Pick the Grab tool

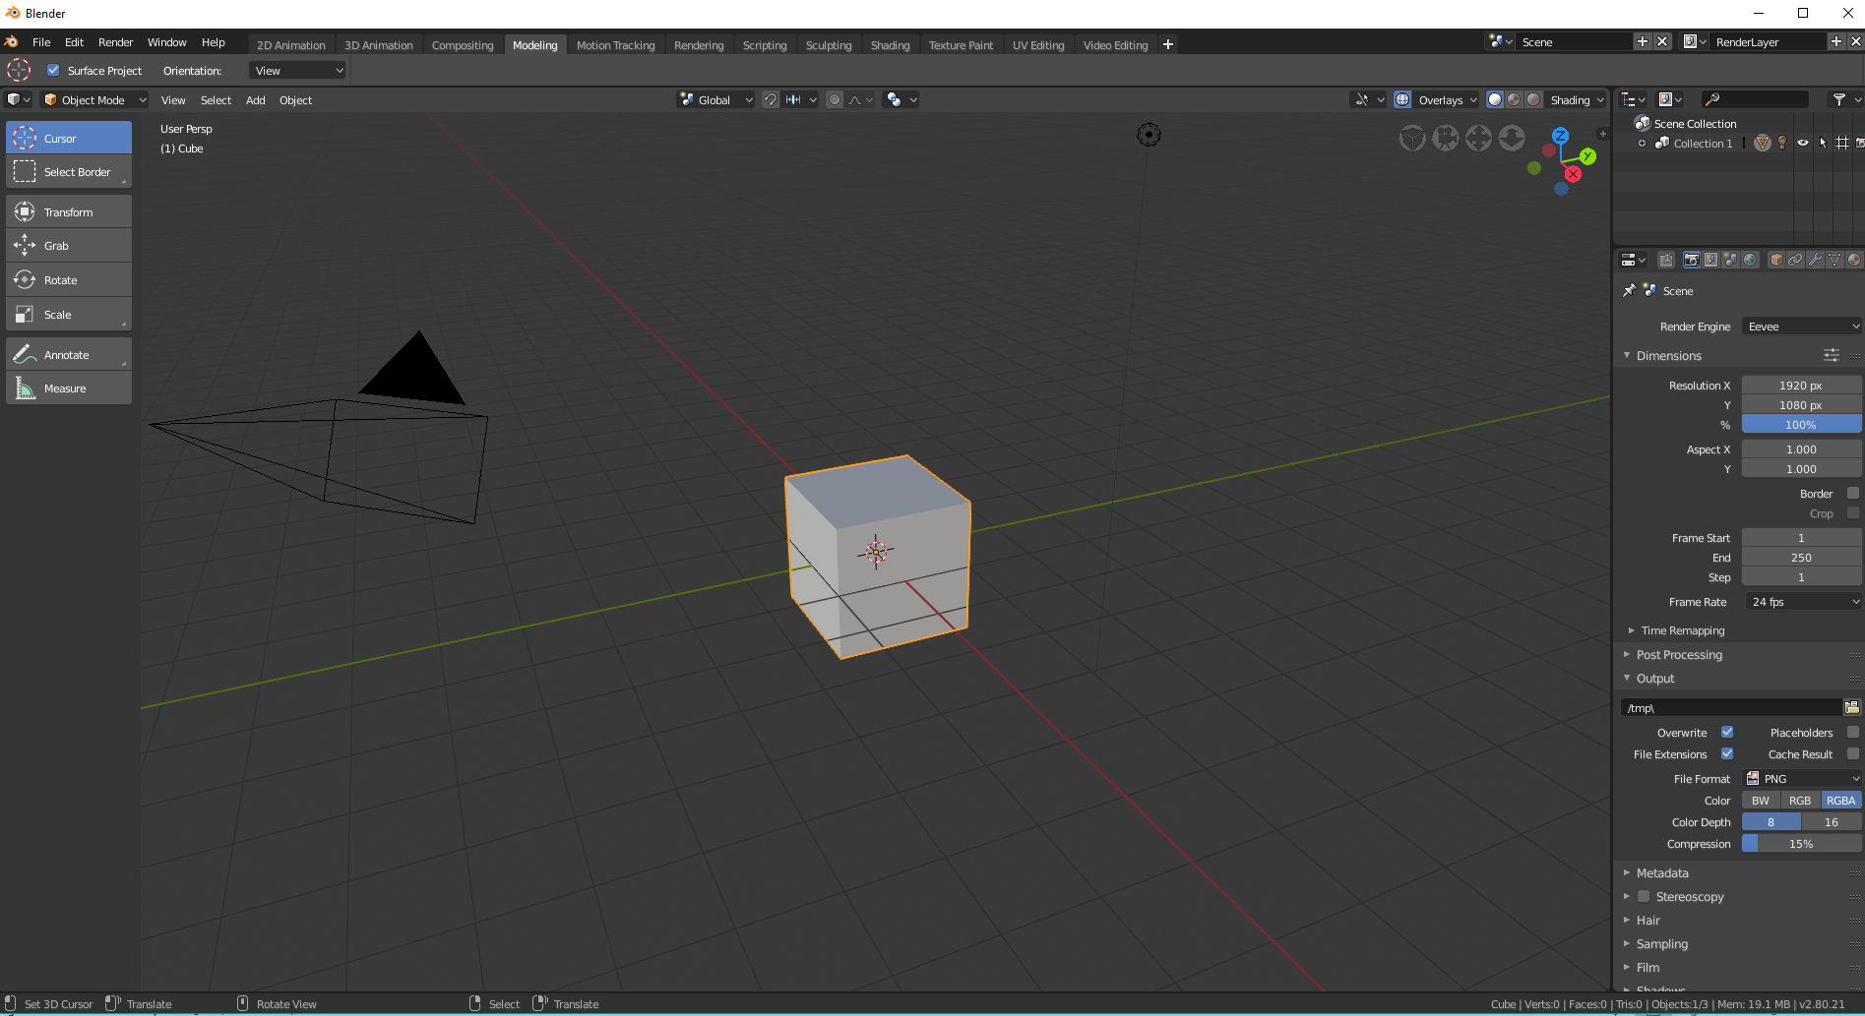click(69, 246)
